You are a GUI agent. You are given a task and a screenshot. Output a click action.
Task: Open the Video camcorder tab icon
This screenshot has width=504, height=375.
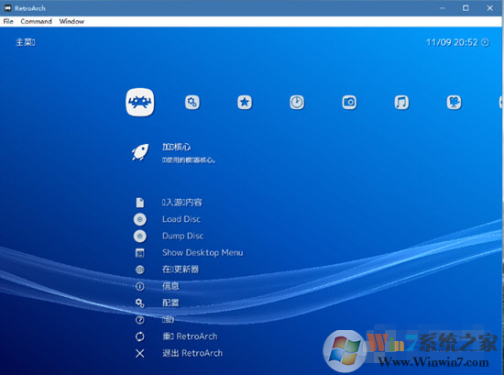tap(454, 103)
